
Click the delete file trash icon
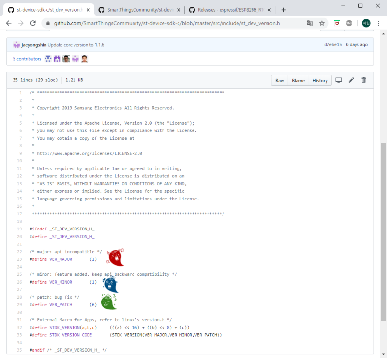pos(364,80)
